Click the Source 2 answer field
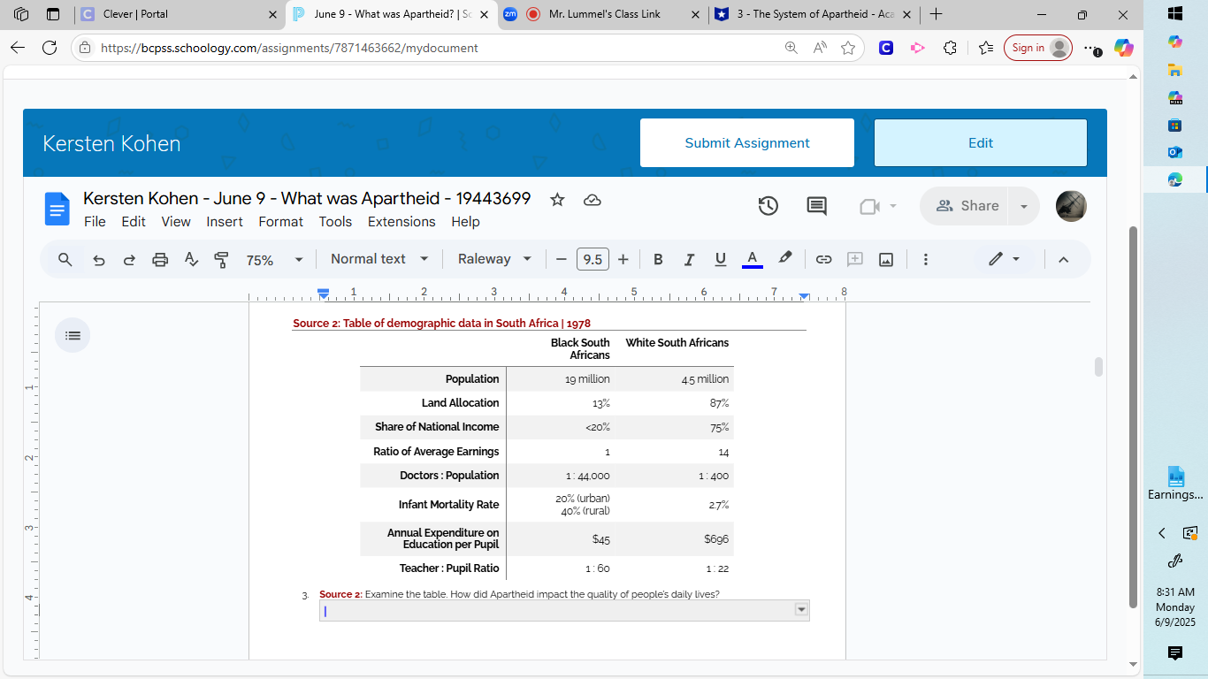 pyautogui.click(x=557, y=611)
